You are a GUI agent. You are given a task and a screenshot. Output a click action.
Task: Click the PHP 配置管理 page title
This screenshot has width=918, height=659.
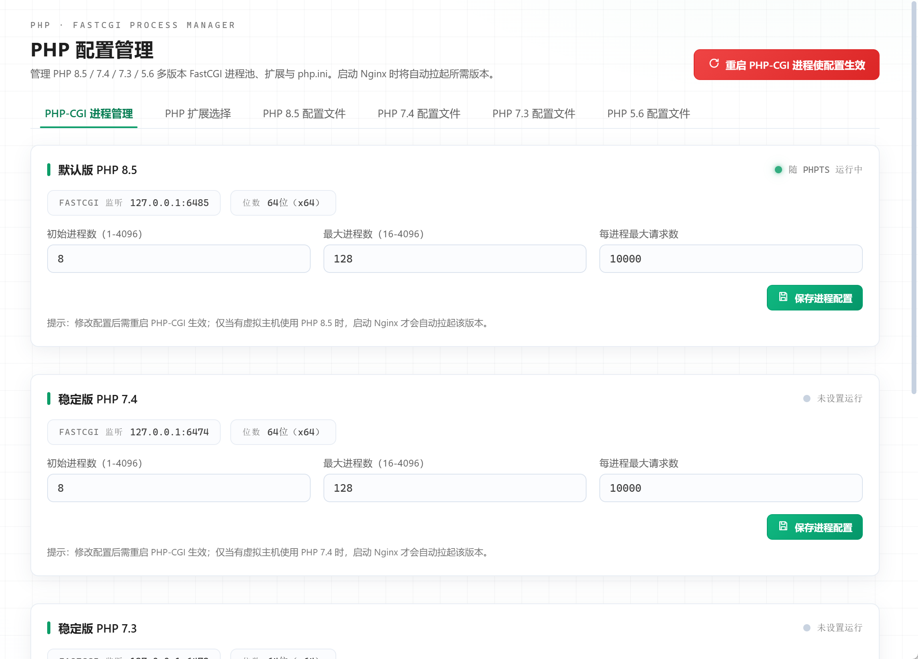tap(92, 50)
